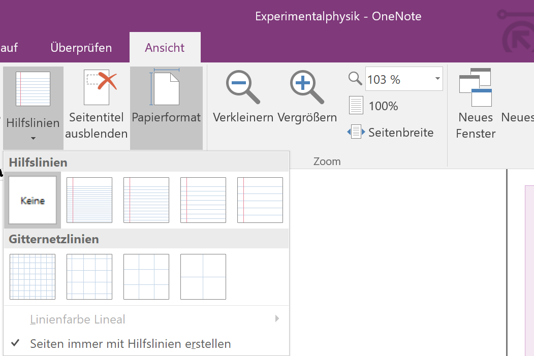The image size is (534, 356).
Task: Select the largest grid Gitternetzlinien option
Action: (203, 277)
